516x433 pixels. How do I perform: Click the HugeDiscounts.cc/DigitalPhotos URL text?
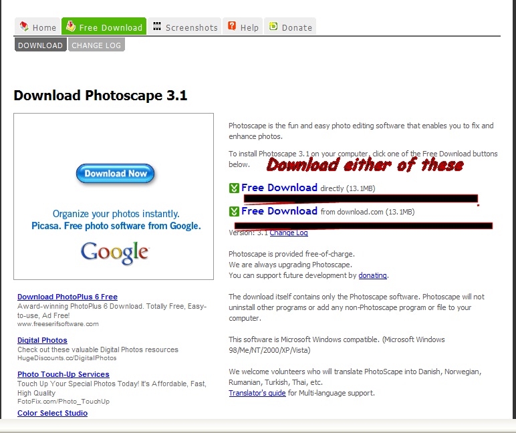click(x=67, y=358)
